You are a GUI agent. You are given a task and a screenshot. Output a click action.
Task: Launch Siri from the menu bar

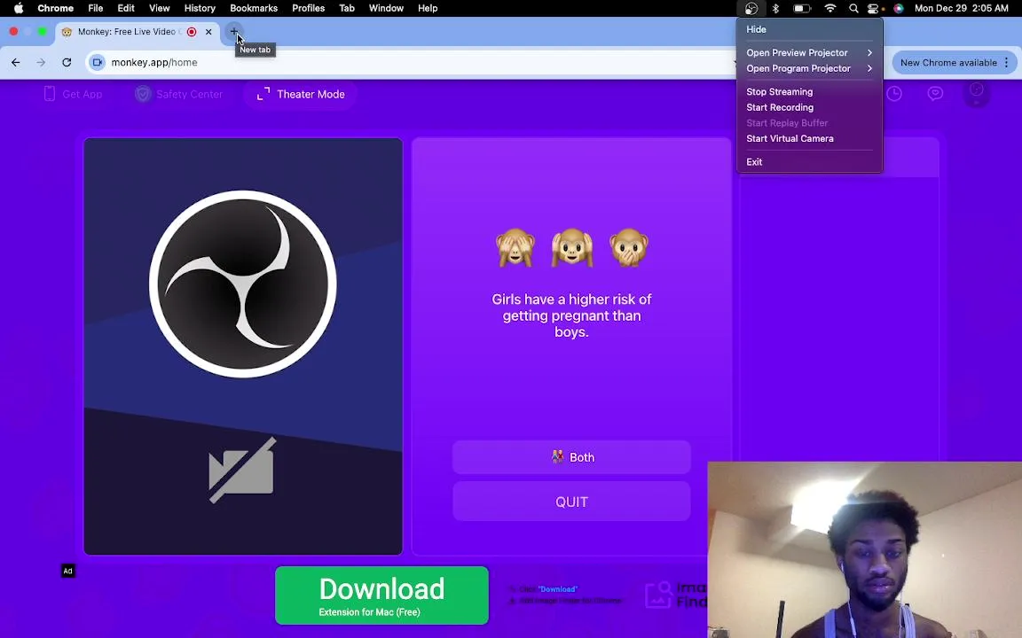point(899,9)
